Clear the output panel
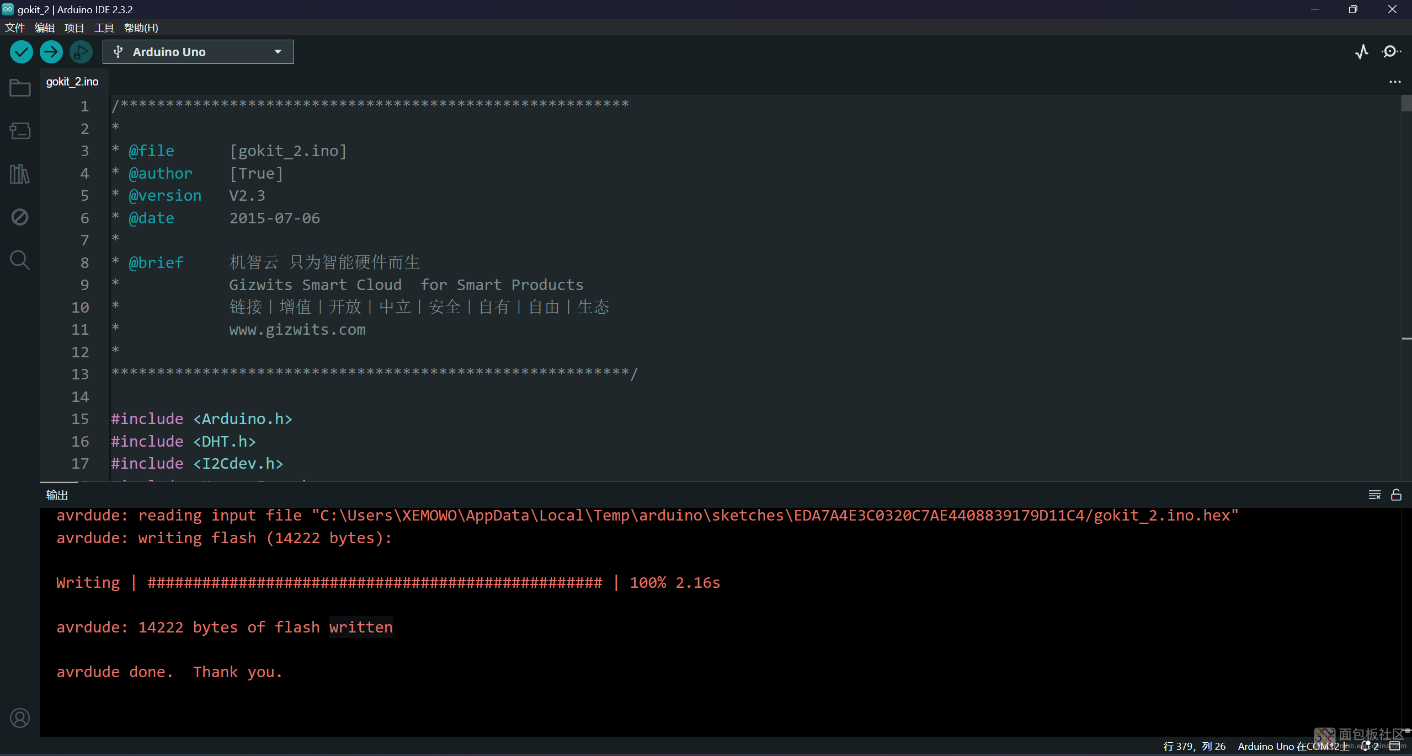The width and height of the screenshot is (1412, 756). click(1374, 495)
